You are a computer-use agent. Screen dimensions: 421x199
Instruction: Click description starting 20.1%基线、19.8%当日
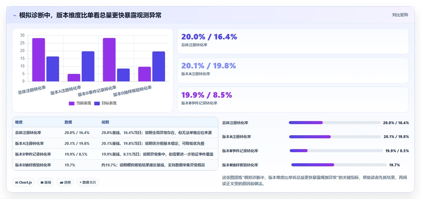pos(153,144)
